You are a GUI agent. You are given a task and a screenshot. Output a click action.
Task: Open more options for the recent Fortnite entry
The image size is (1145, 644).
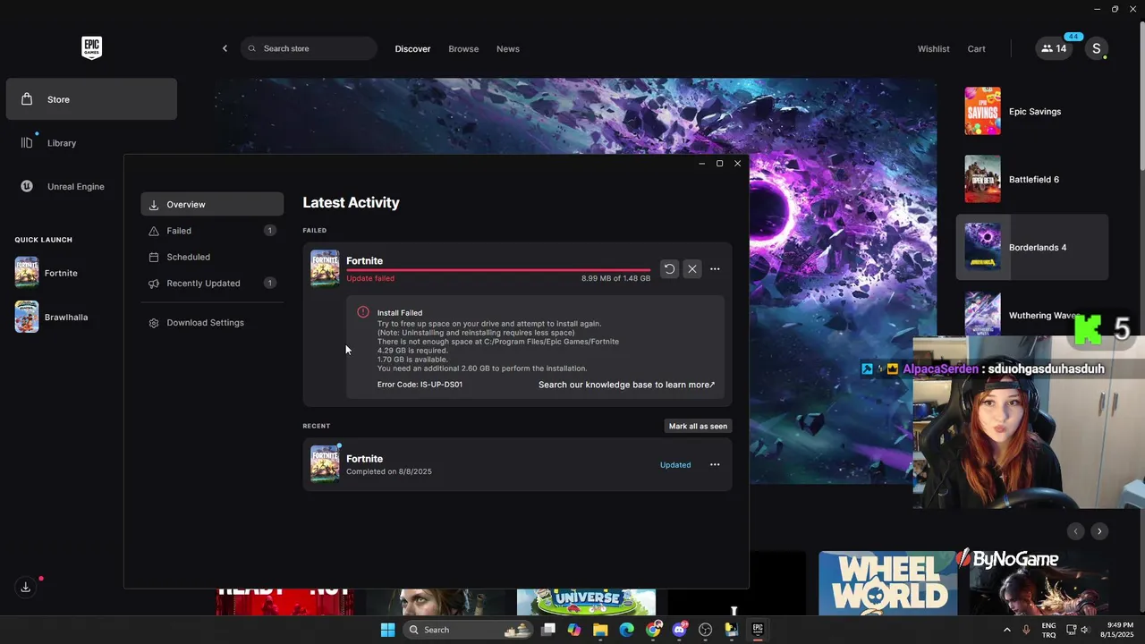(715, 464)
